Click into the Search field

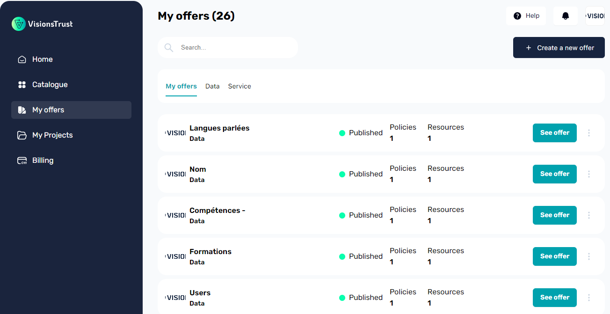[x=228, y=48]
